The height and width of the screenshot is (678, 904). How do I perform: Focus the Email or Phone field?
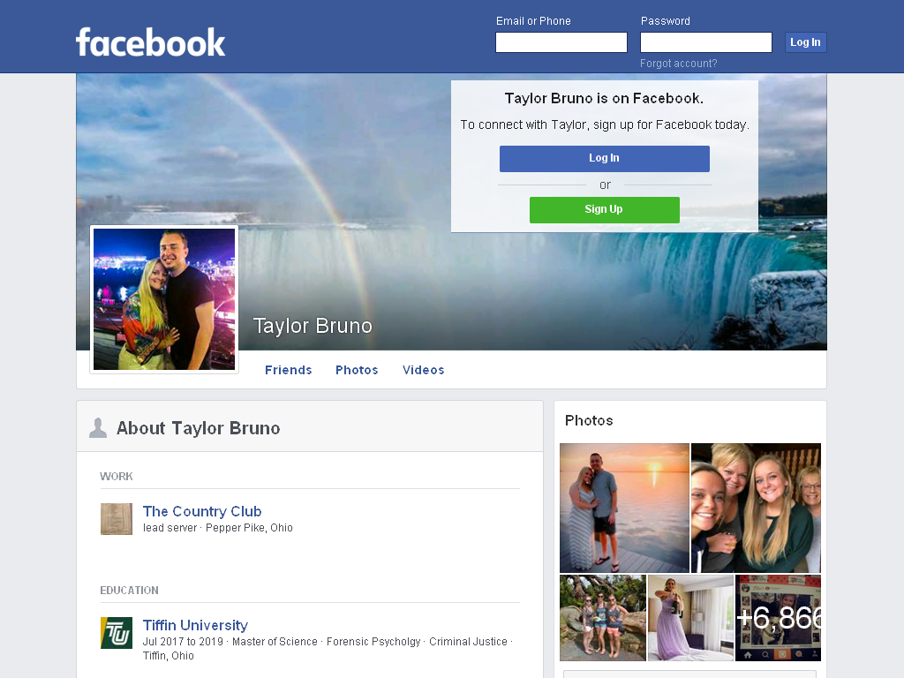point(561,42)
